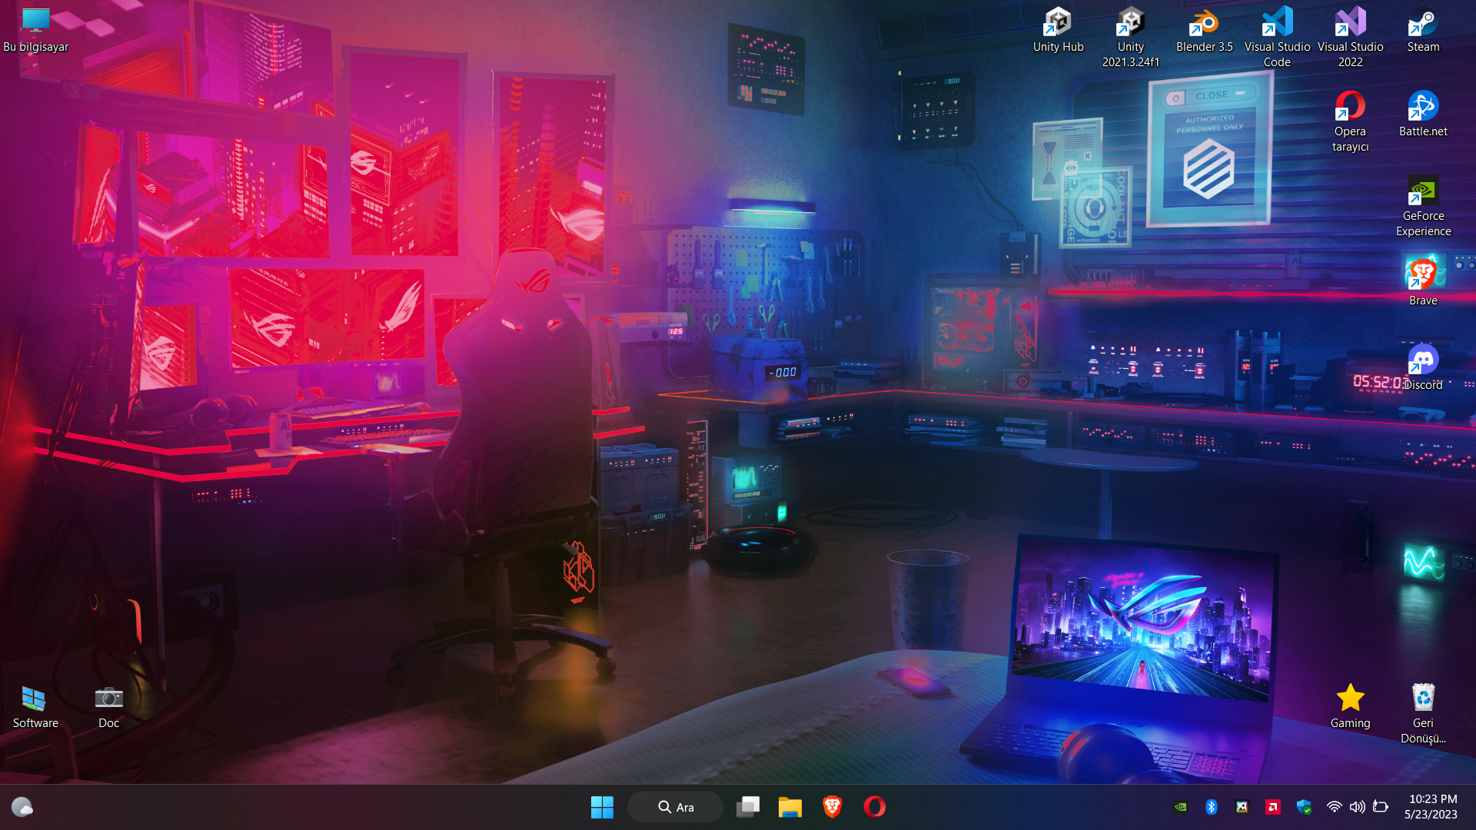The width and height of the screenshot is (1476, 830).
Task: Click the volume speaker tray icon
Action: 1357,807
